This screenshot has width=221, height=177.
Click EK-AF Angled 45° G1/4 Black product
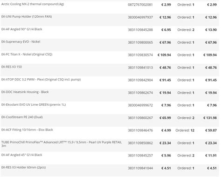[x=22, y=155]
